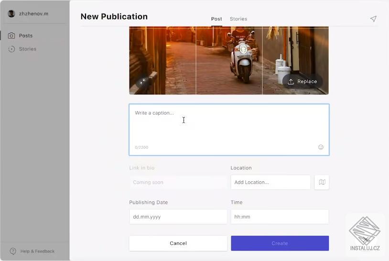
Task: Open the Stories section in the sidebar
Action: click(28, 49)
